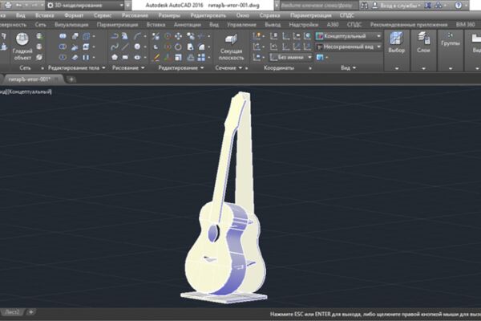The image size is (481, 321).
Task: Switch to the Надстройки ribbon tab
Action: [303, 25]
